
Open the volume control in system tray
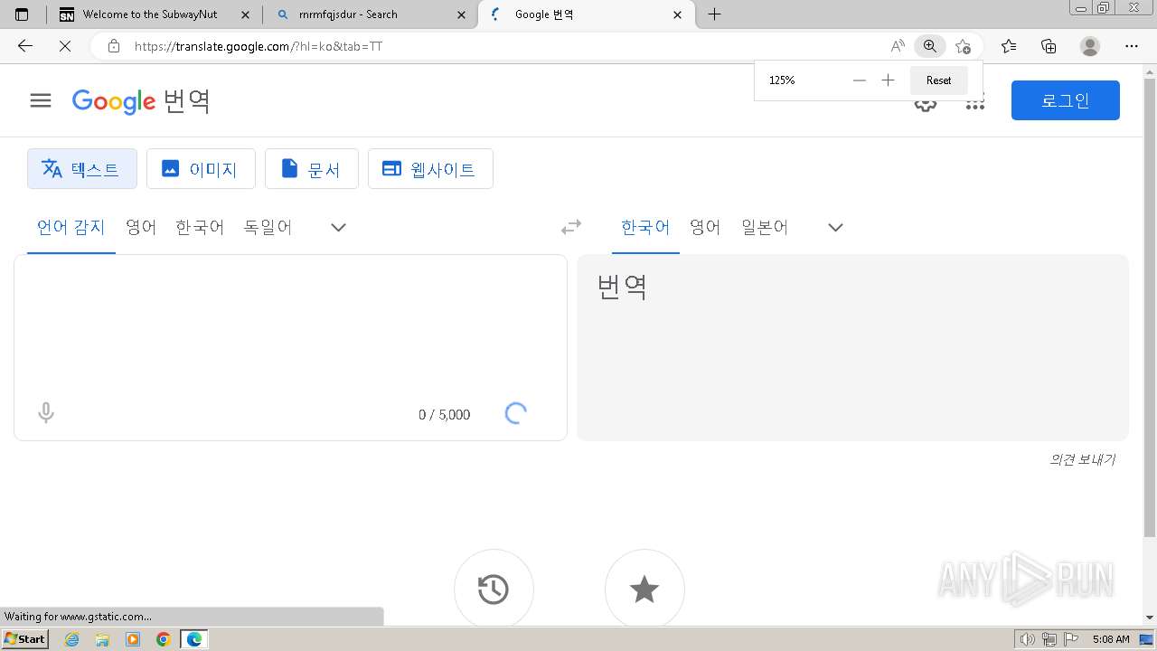tap(1027, 639)
